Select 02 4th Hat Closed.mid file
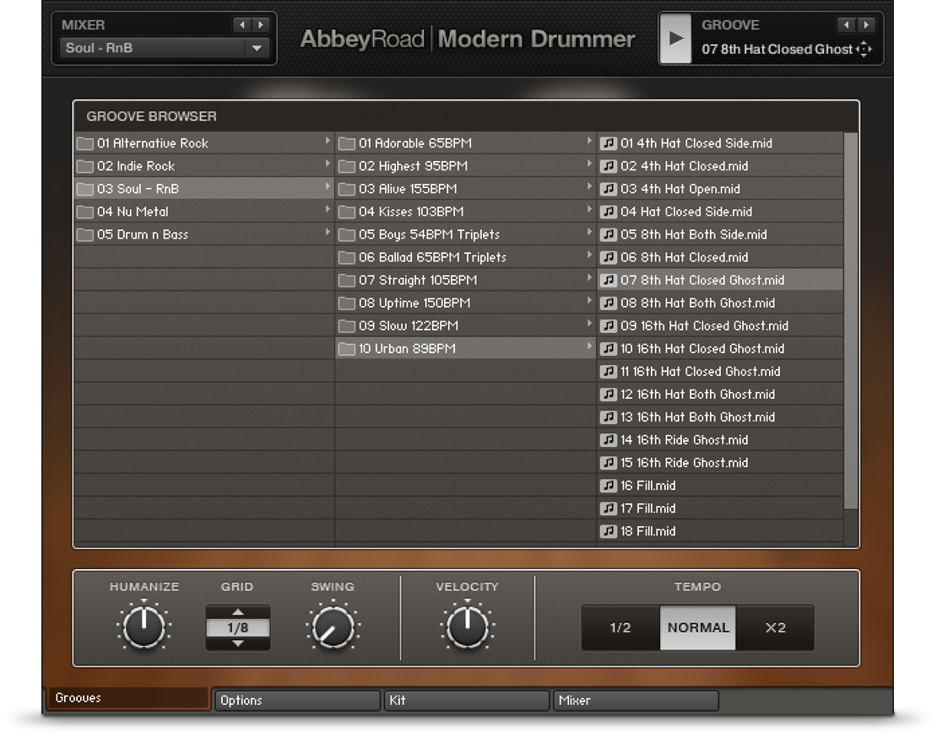Viewport: 937px width, 742px height. coord(720,166)
